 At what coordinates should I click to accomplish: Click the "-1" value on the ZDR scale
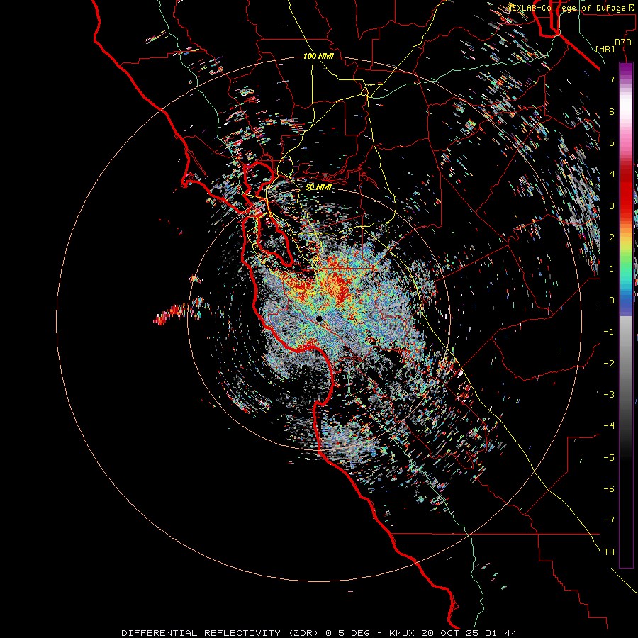[x=609, y=332]
